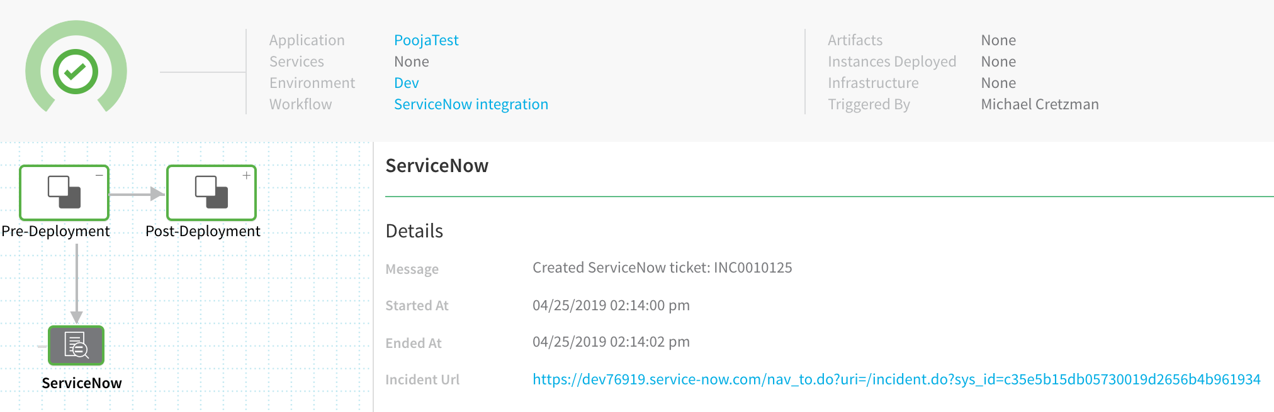Click the green success checkmark status icon
Image resolution: width=1274 pixels, height=412 pixels.
76,71
